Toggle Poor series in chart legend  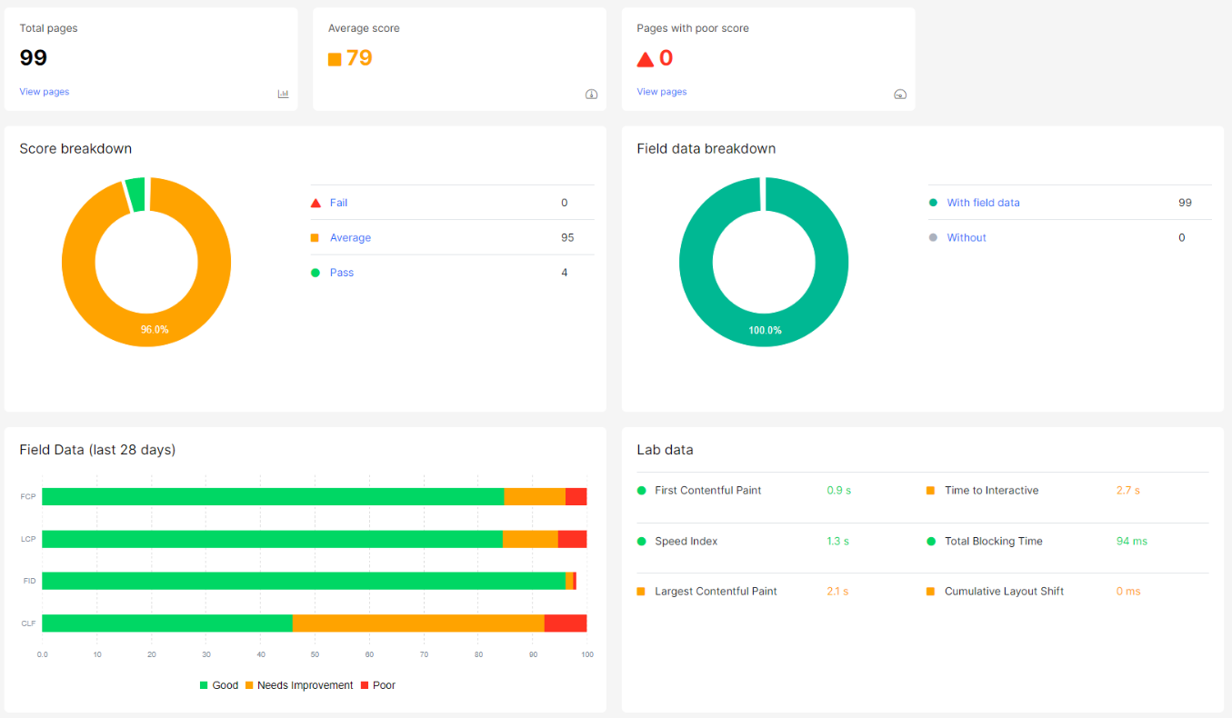coord(378,685)
